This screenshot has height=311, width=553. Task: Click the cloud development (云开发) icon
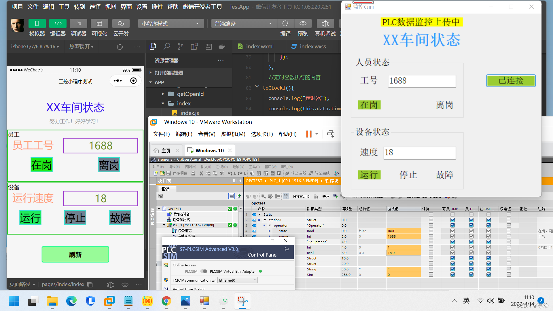click(x=121, y=24)
